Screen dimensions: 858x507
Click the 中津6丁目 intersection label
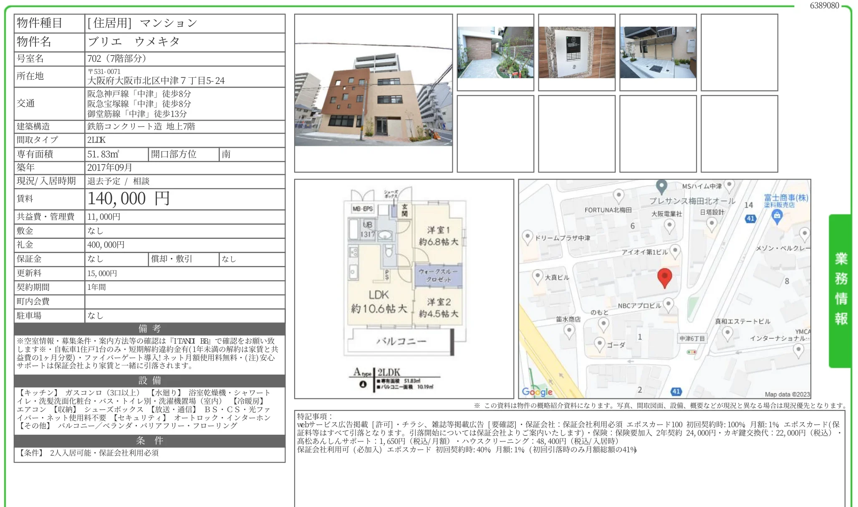tap(692, 338)
